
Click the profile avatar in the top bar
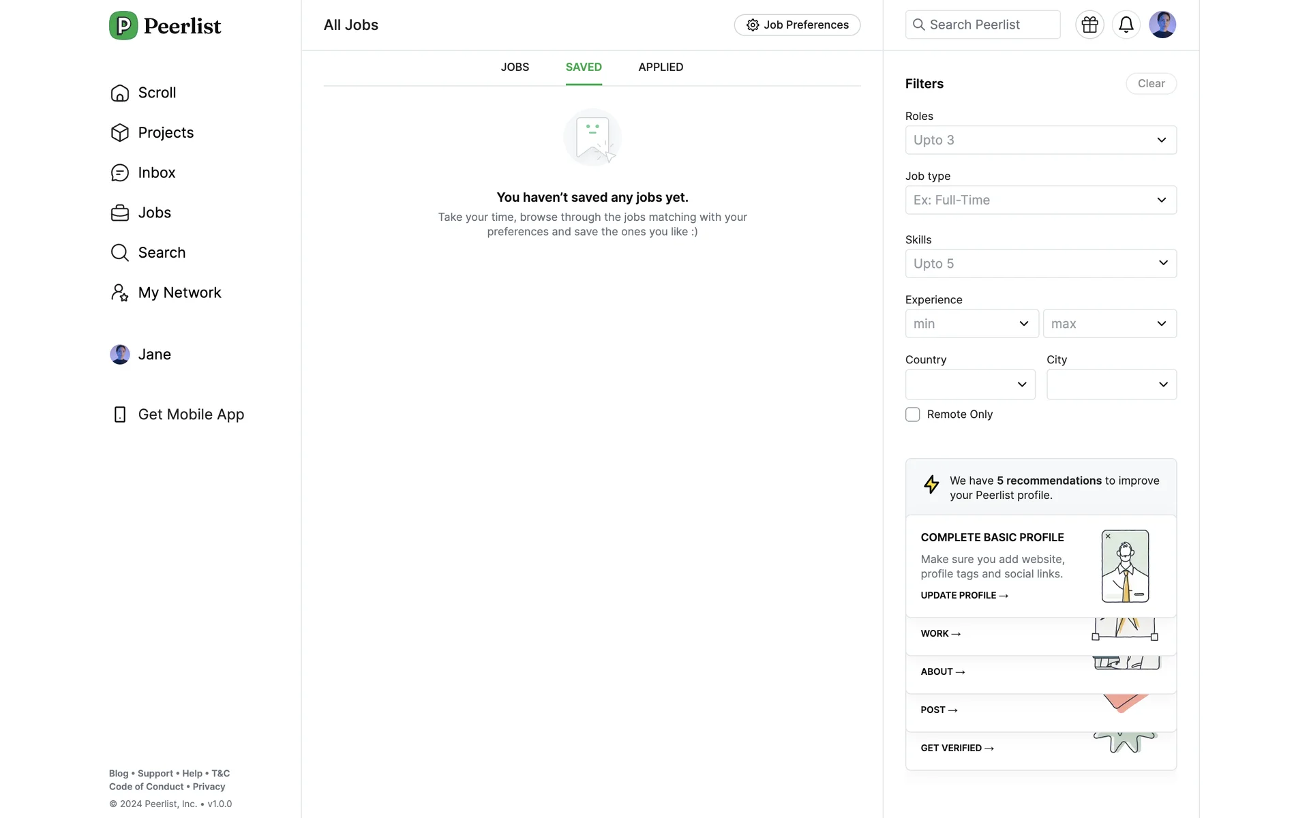1162,25
